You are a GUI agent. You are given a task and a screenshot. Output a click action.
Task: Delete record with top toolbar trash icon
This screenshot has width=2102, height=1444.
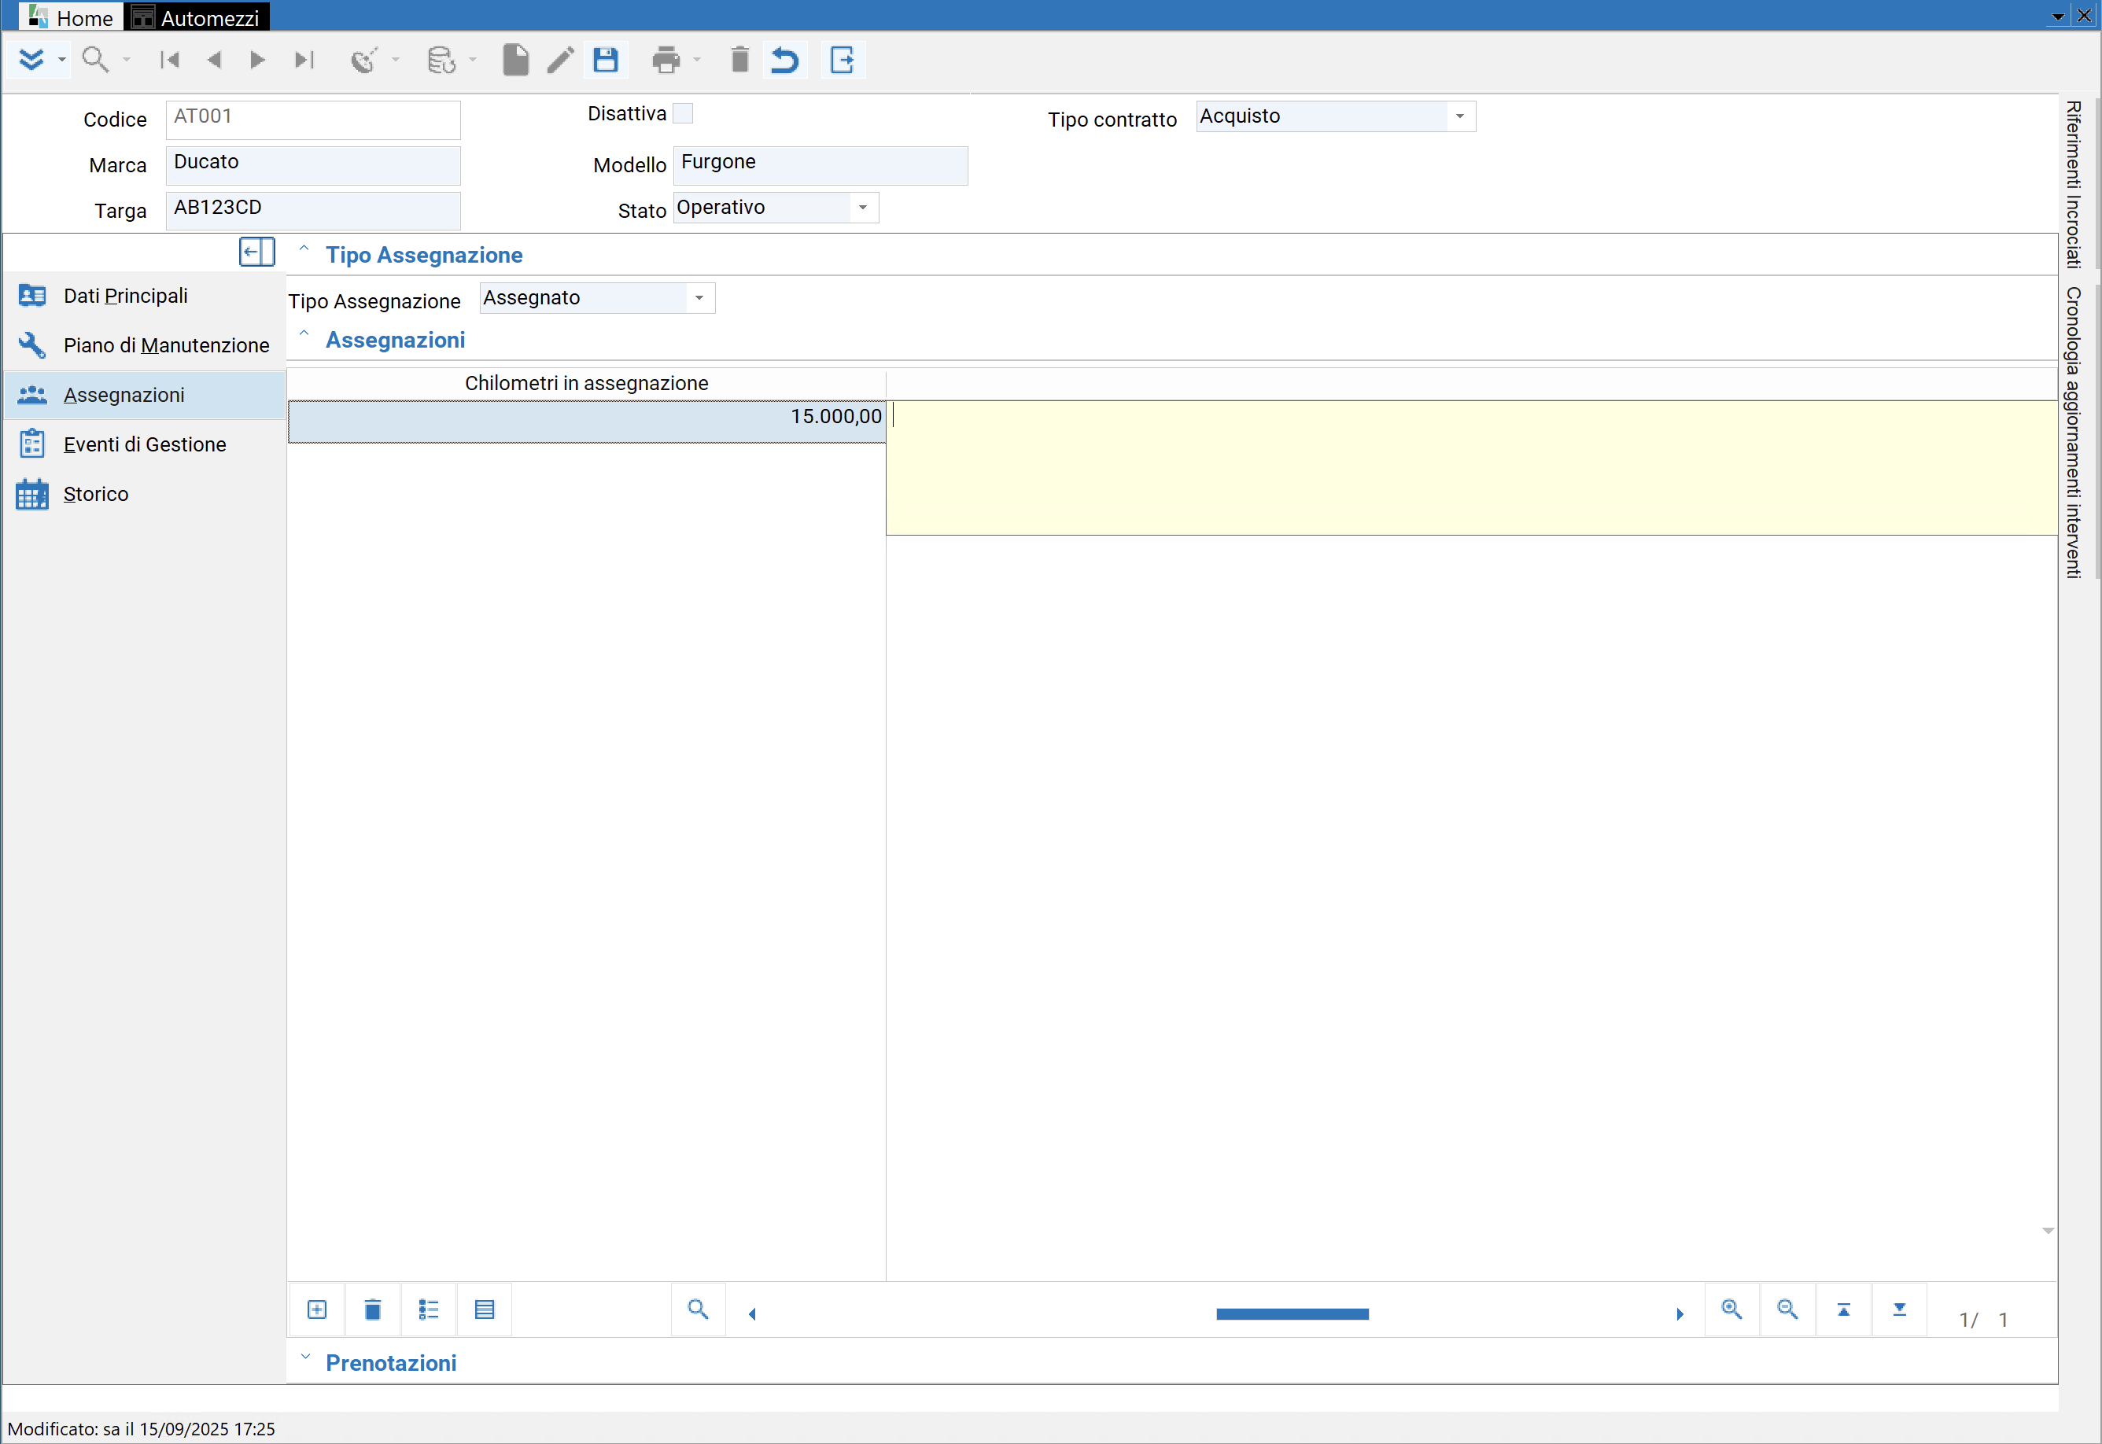[x=739, y=60]
